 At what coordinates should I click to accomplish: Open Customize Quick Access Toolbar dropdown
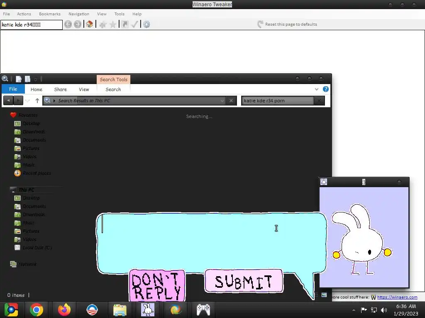click(36, 79)
